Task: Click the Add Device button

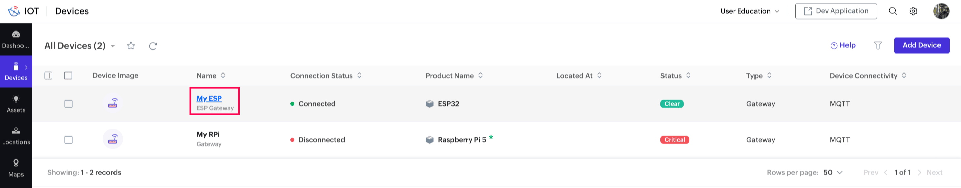Action: click(x=921, y=45)
